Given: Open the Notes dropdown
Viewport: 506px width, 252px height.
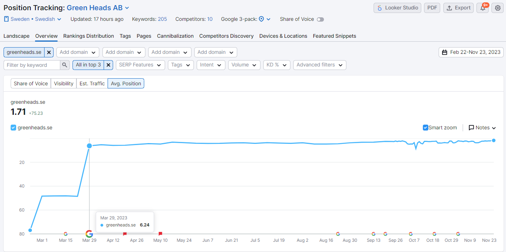Looking at the screenshot, I should point(482,127).
